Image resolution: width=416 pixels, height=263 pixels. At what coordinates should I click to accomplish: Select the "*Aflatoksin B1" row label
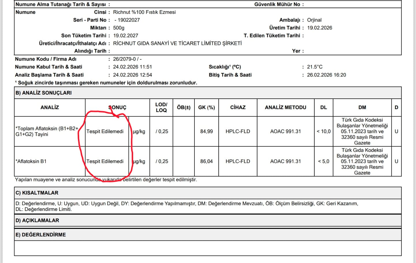click(x=31, y=161)
